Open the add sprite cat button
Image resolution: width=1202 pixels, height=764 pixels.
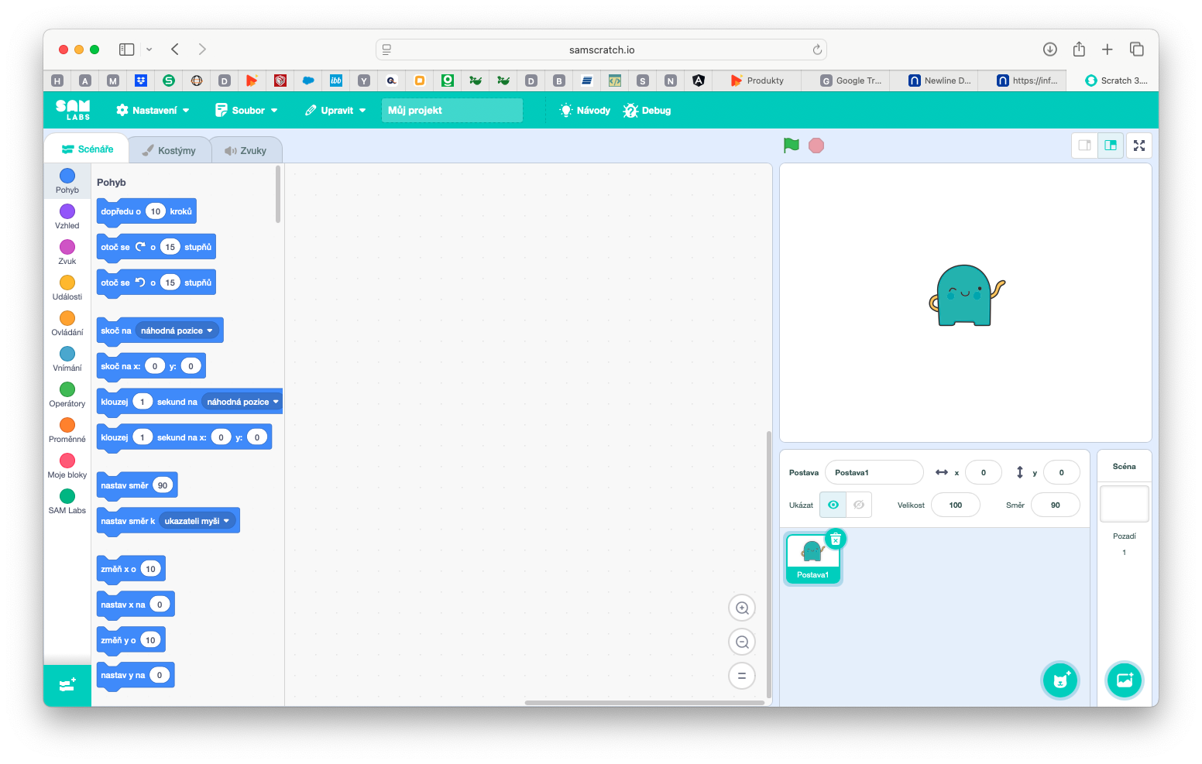coord(1060,680)
